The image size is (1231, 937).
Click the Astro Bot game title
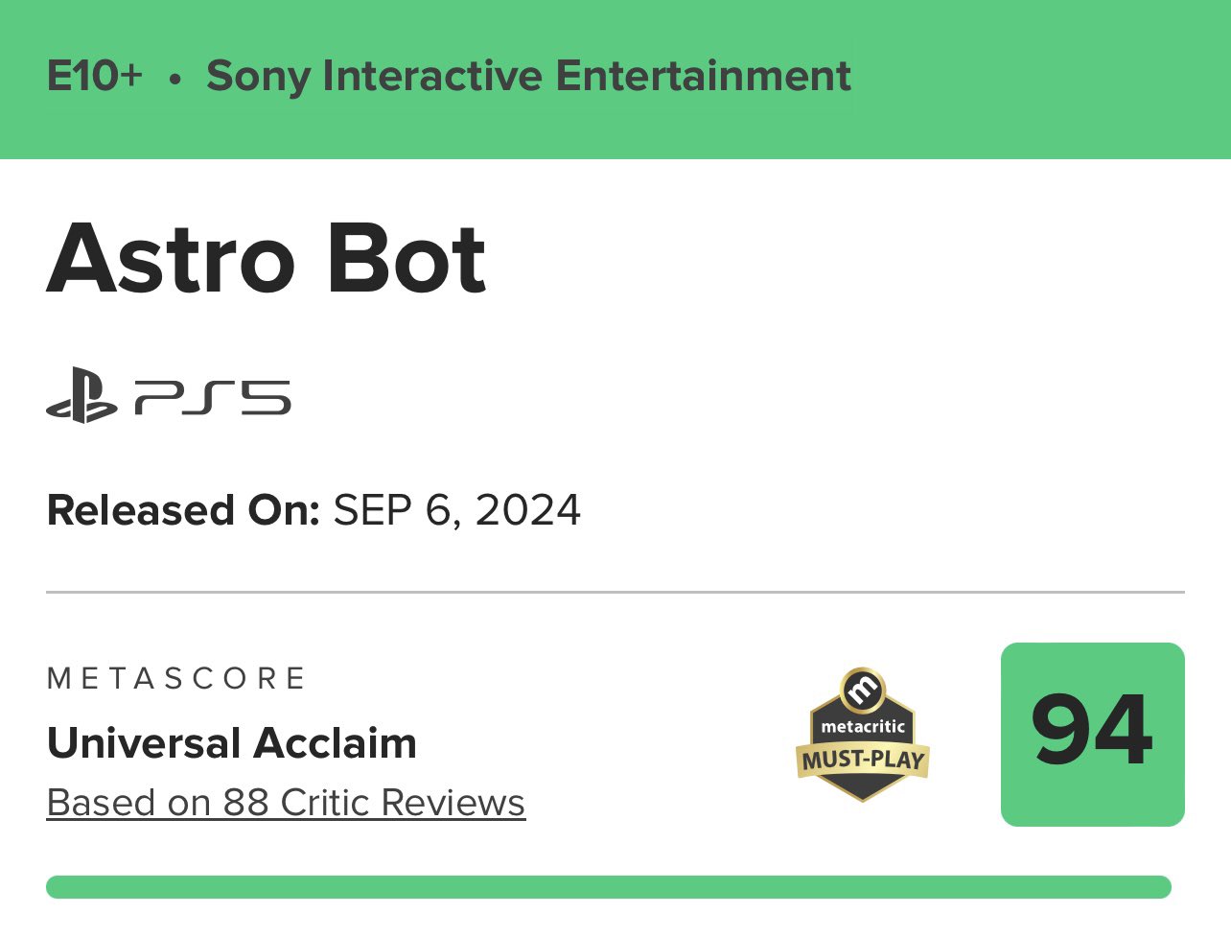click(x=267, y=259)
